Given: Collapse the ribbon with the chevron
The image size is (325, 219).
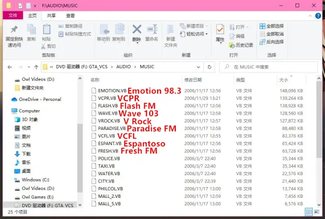Looking at the screenshot, I should click(310, 16).
